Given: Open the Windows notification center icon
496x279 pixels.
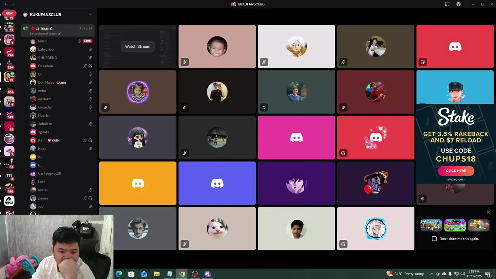Looking at the screenshot, I should pyautogui.click(x=488, y=274).
